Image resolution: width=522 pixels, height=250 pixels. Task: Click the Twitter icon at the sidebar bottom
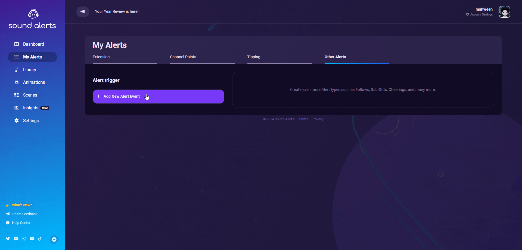pyautogui.click(x=8, y=239)
